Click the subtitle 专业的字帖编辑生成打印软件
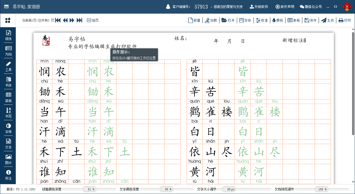 point(102,46)
